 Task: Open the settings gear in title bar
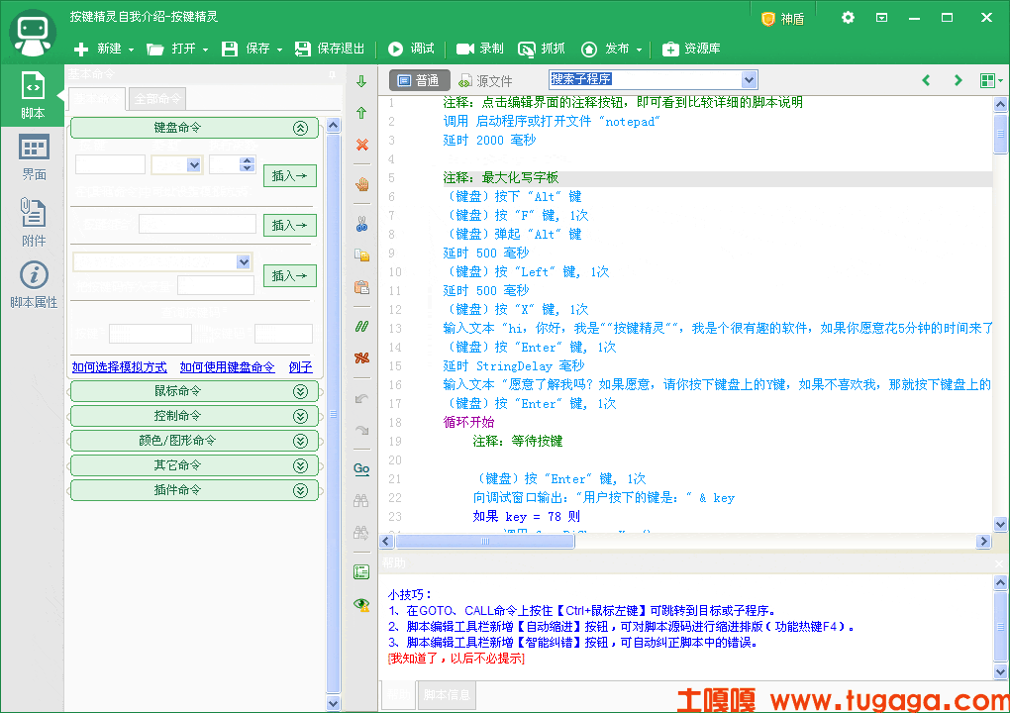[x=848, y=18]
